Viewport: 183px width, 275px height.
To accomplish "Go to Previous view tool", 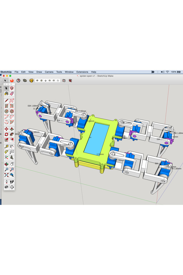I will (x=12, y=175).
